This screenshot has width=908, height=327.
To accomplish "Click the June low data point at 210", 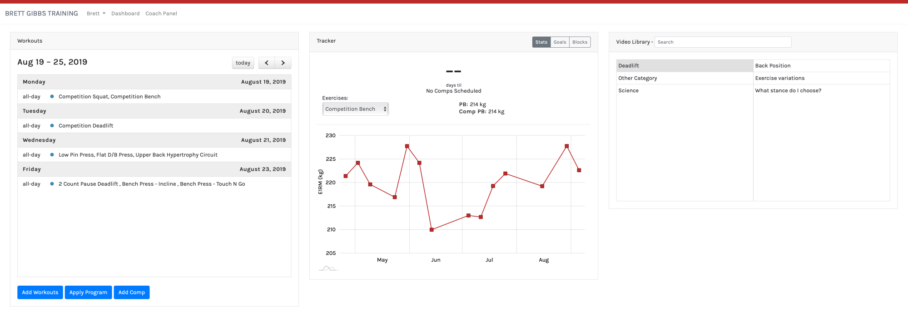I will point(432,230).
